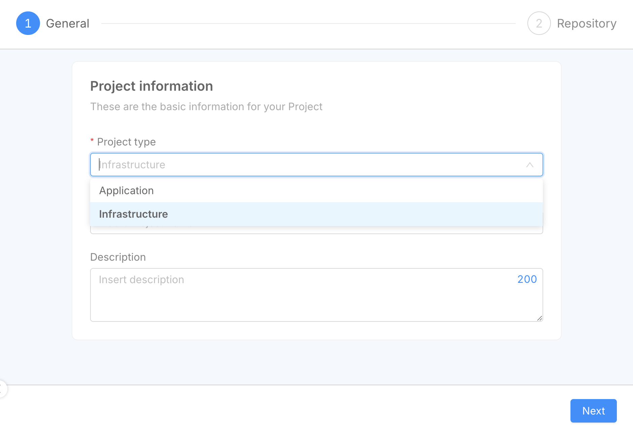Open the Repository step label
The width and height of the screenshot is (633, 434).
[587, 24]
